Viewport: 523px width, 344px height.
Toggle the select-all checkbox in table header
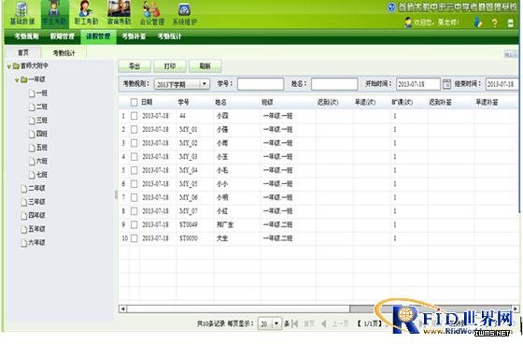coord(134,102)
